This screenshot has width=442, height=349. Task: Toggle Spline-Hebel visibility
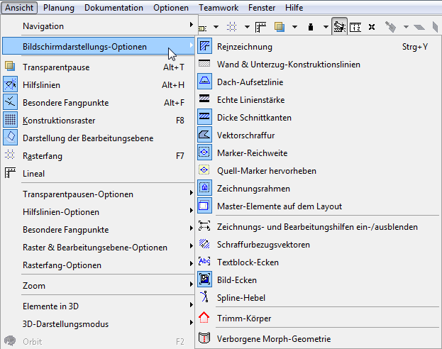(318, 298)
